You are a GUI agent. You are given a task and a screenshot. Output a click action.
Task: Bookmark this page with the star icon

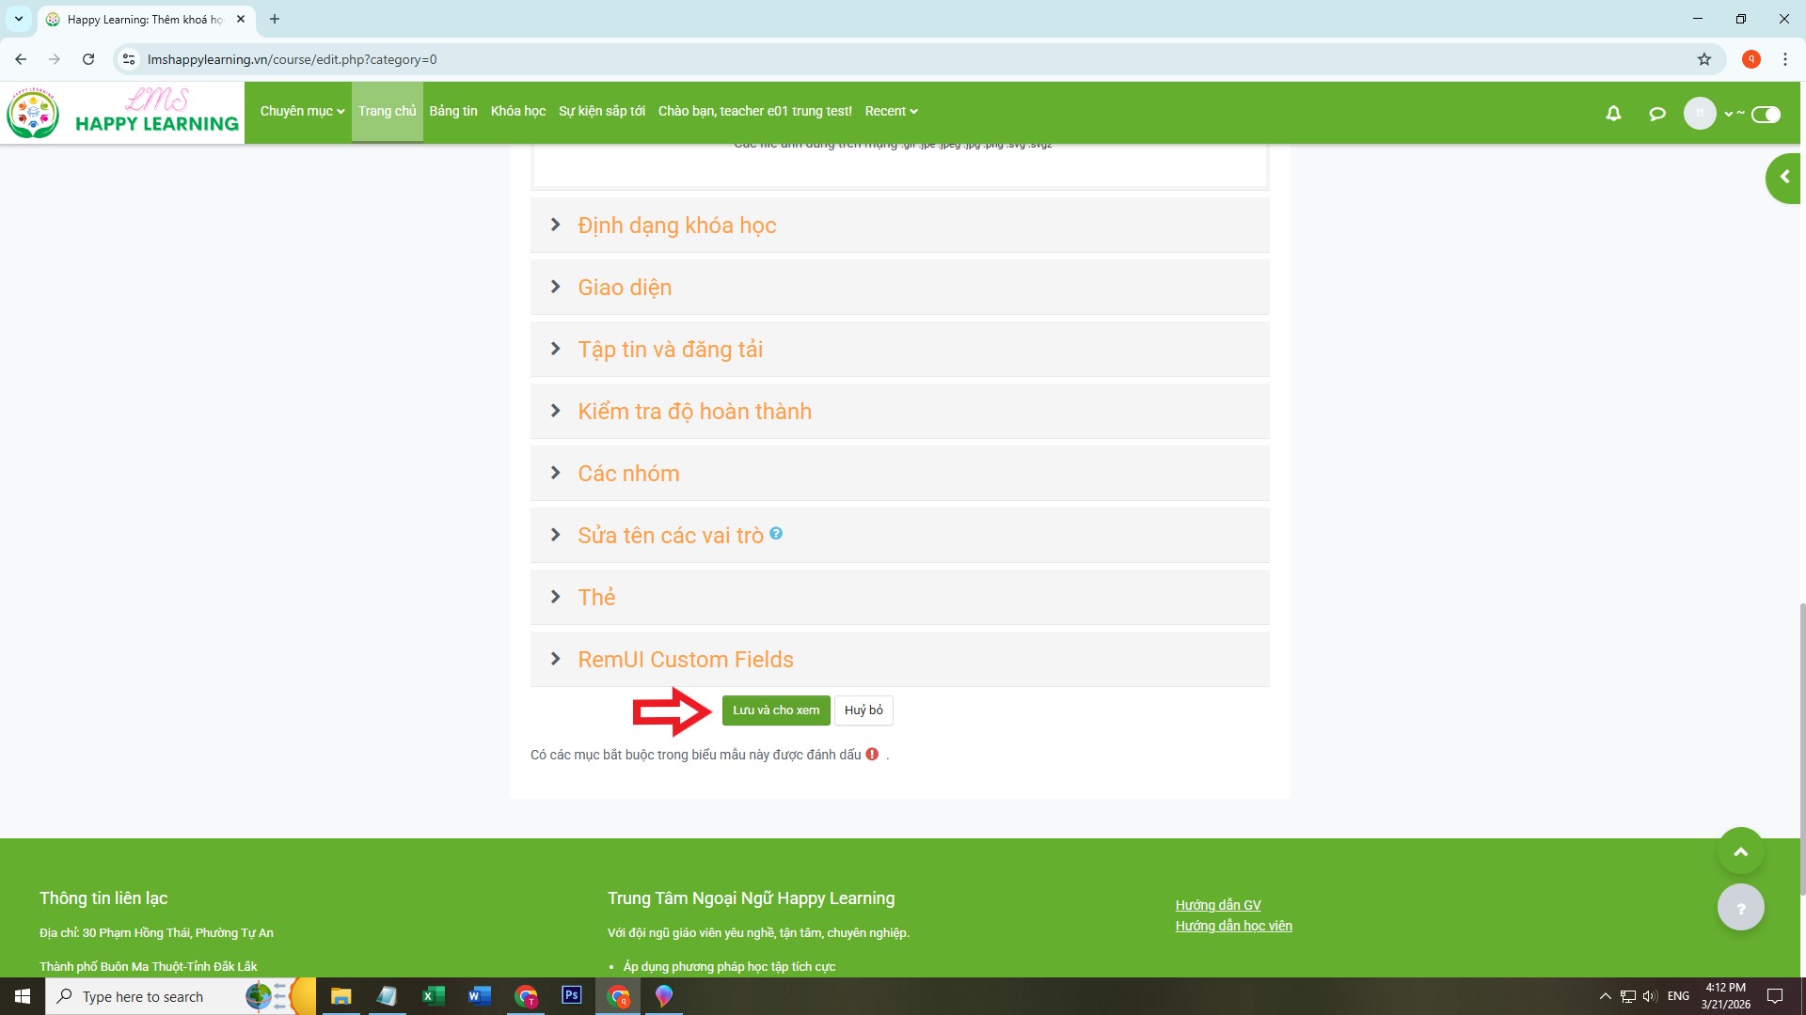tap(1704, 59)
